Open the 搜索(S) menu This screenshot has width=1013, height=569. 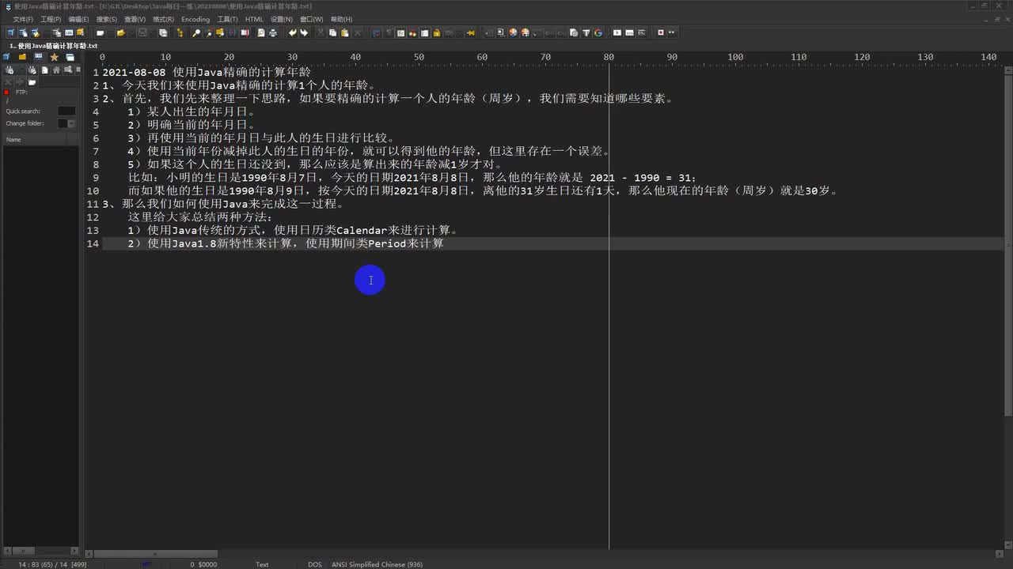pyautogui.click(x=107, y=19)
